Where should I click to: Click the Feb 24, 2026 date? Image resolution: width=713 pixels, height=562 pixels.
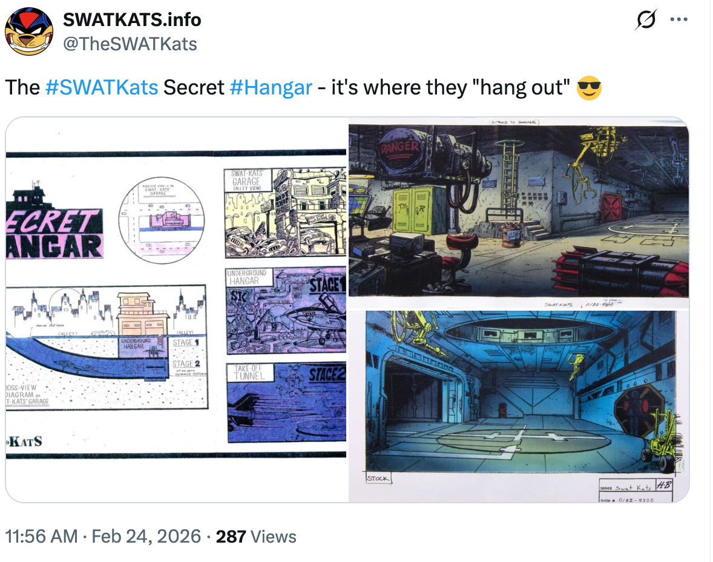point(146,537)
